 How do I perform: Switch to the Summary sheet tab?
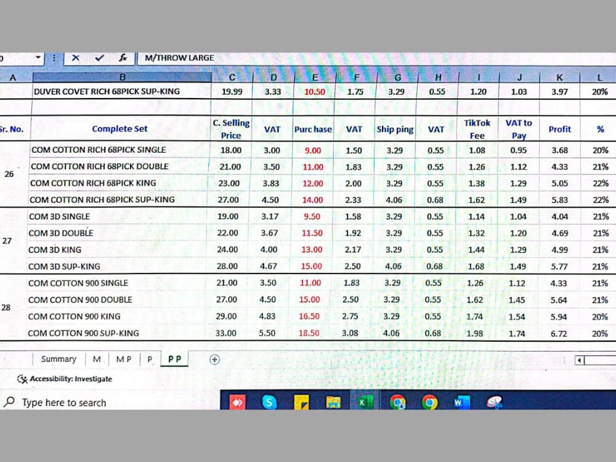[x=59, y=359]
